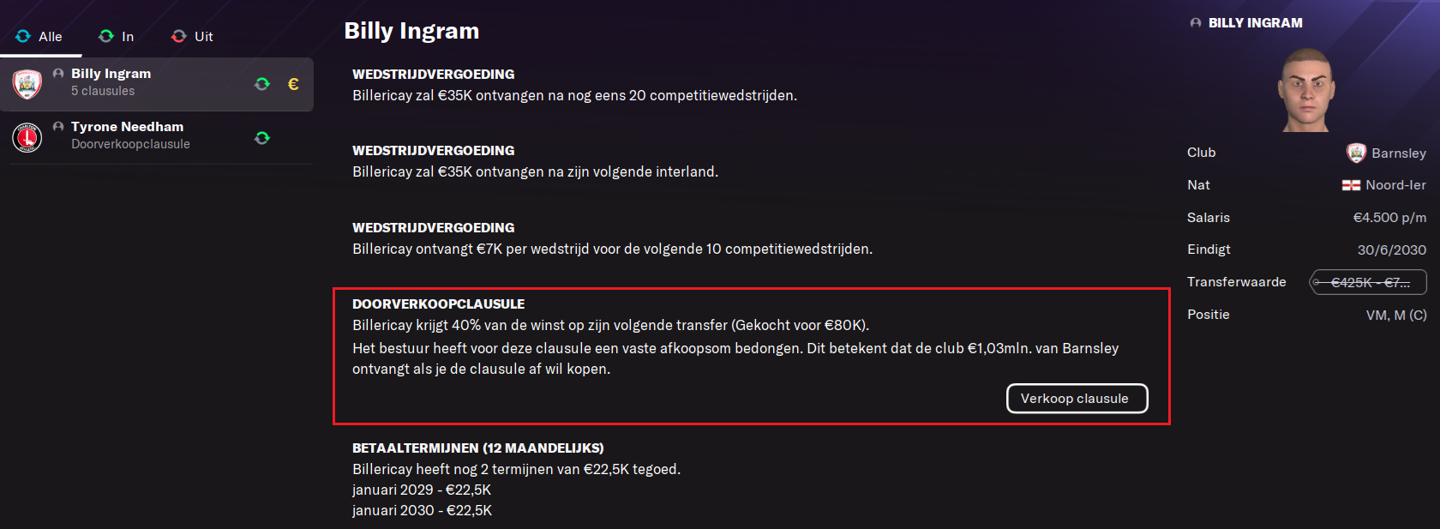Click Billy Ingram's face portrait
The height and width of the screenshot is (529, 1440).
(1306, 89)
